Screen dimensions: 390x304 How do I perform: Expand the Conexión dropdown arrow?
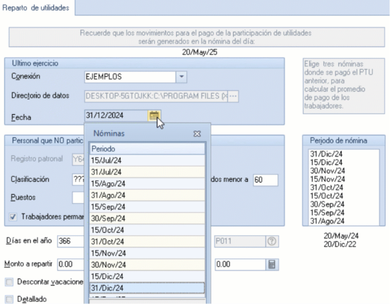click(x=181, y=77)
